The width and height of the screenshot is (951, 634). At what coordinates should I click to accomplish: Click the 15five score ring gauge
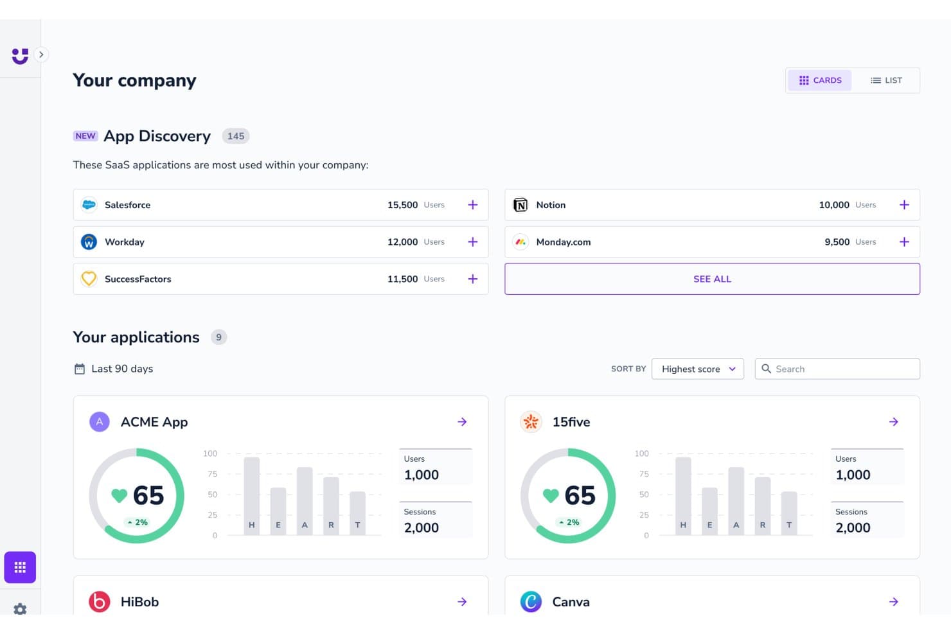click(x=568, y=496)
